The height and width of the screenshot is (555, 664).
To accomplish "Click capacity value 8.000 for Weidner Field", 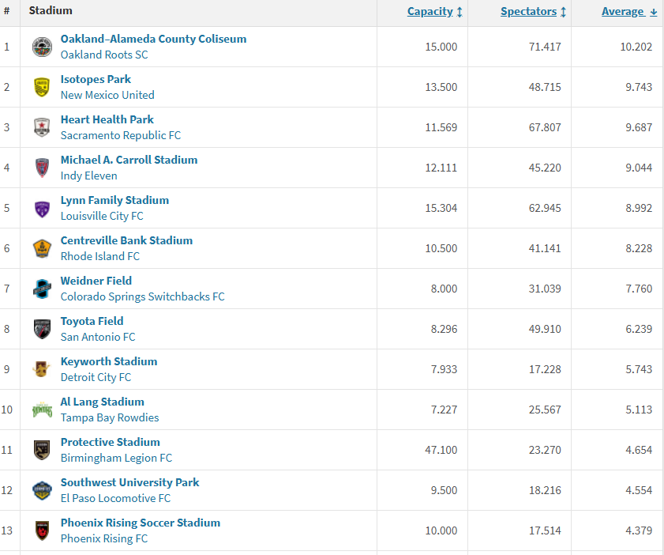I will [x=444, y=289].
